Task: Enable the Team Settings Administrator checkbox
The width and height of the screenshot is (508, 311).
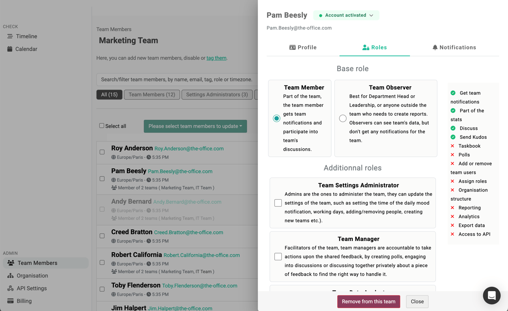Action: (278, 203)
